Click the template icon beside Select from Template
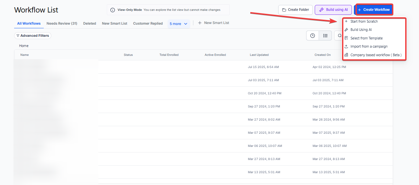This screenshot has height=185, width=419. 346,38
